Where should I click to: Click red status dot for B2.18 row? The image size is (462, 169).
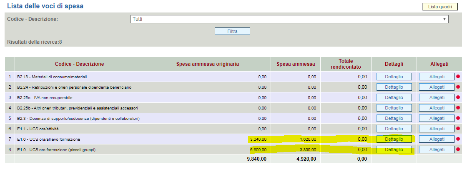click(457, 77)
